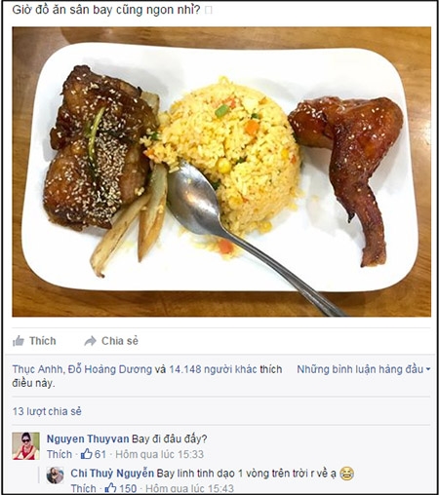
Task: Like the post using the Thích button
Action: 34,341
